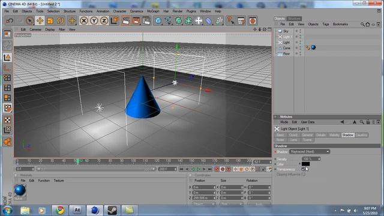The image size is (384, 216).
Task: Open the Shadow type dropdown Raytraced (Hard)
Action: pyautogui.click(x=310, y=152)
